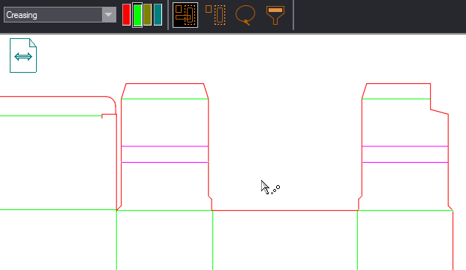
Task: Select the red color swatch
Action: tap(126, 14)
